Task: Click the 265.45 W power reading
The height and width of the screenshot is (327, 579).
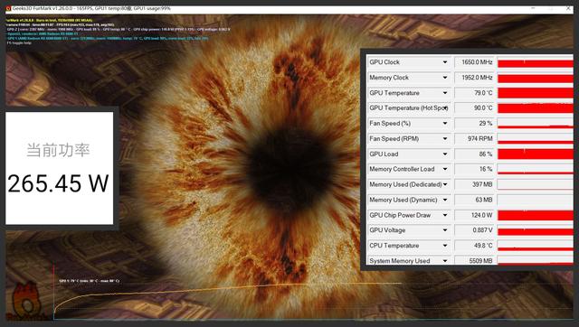Action: pyautogui.click(x=58, y=183)
